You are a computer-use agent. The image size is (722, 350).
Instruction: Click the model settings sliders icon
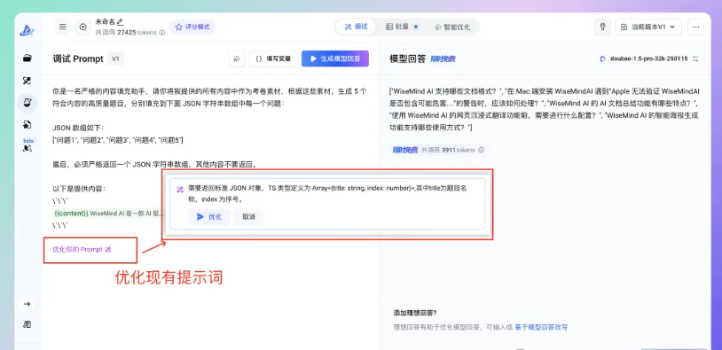tap(695, 58)
